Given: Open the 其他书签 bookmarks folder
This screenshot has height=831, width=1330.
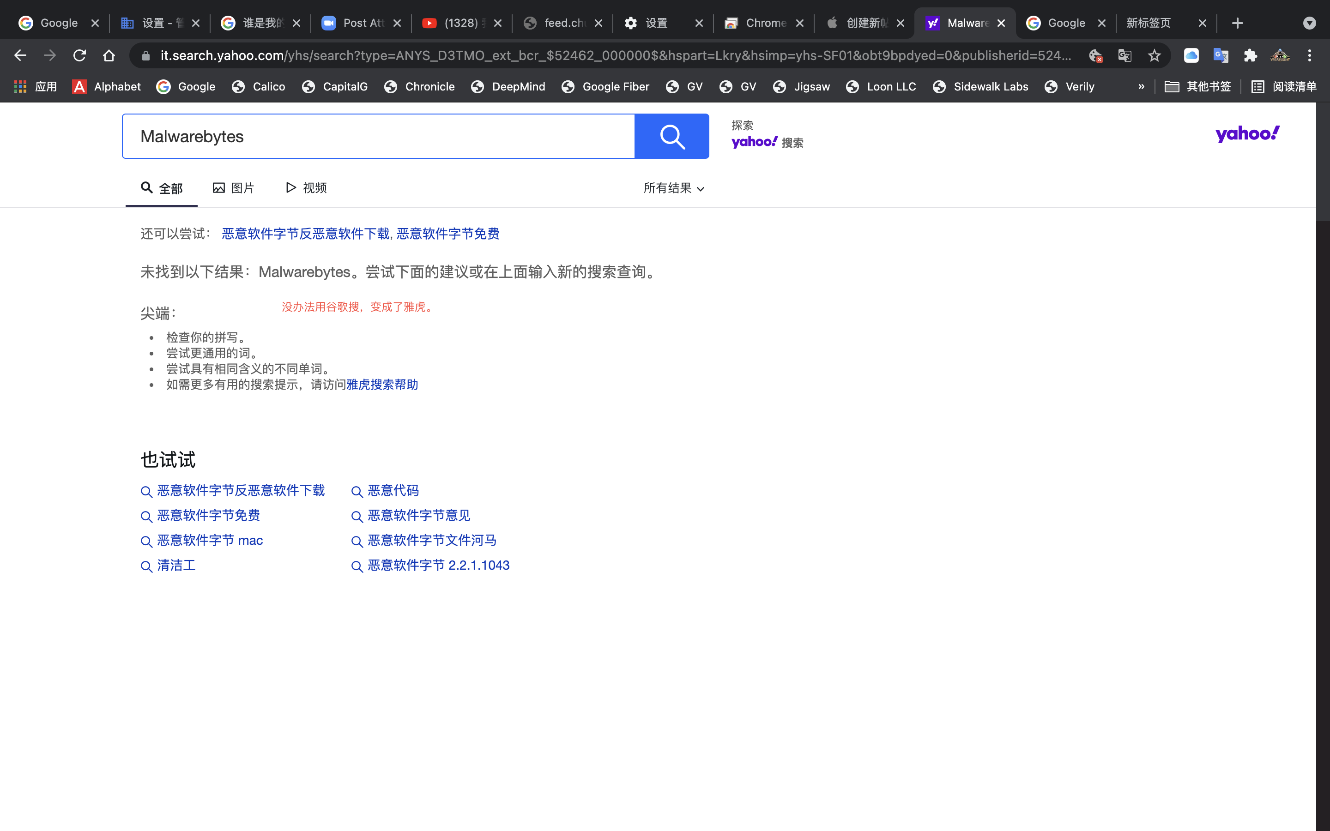Looking at the screenshot, I should 1198,87.
